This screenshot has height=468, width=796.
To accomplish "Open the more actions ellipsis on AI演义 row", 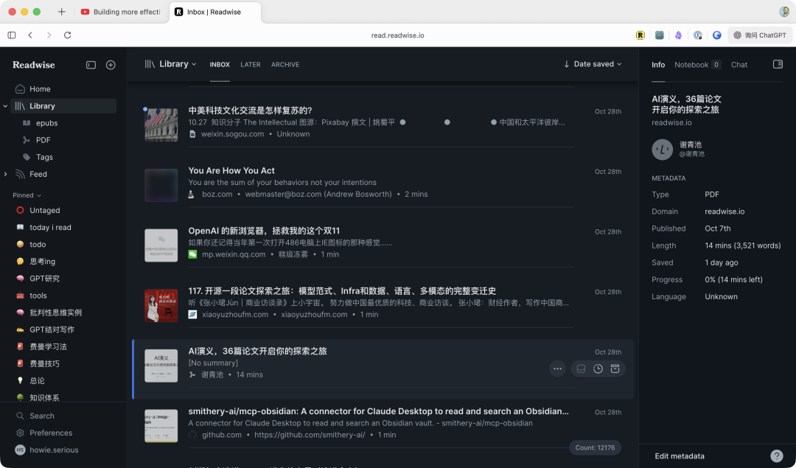I will (557, 369).
